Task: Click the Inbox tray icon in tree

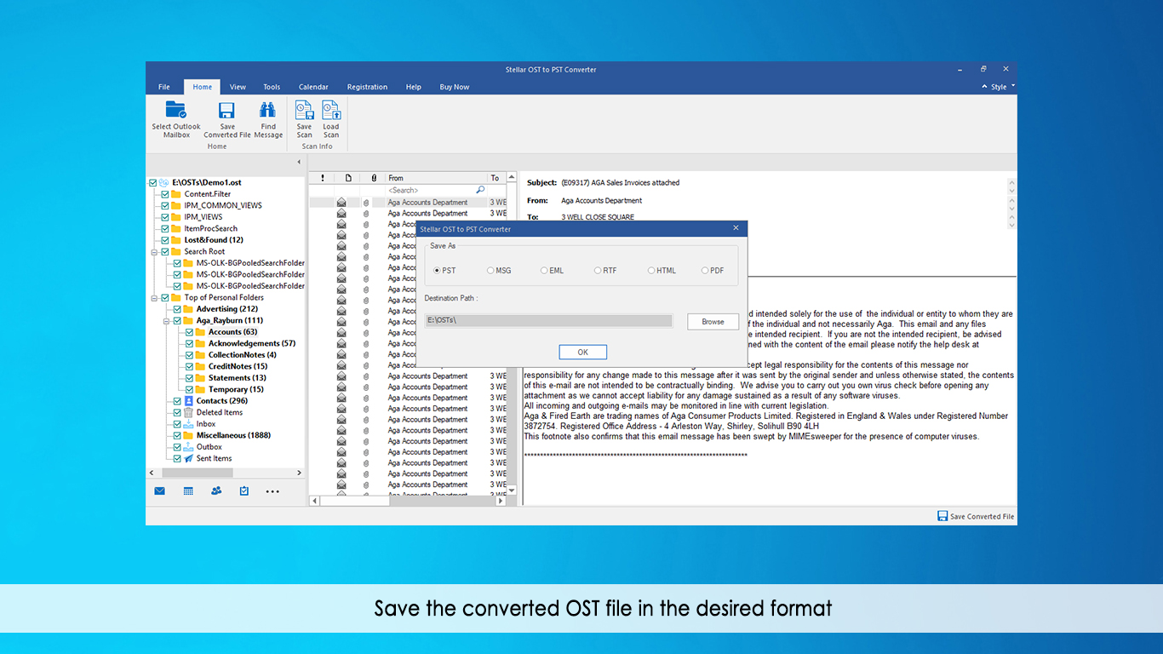Action: (189, 424)
